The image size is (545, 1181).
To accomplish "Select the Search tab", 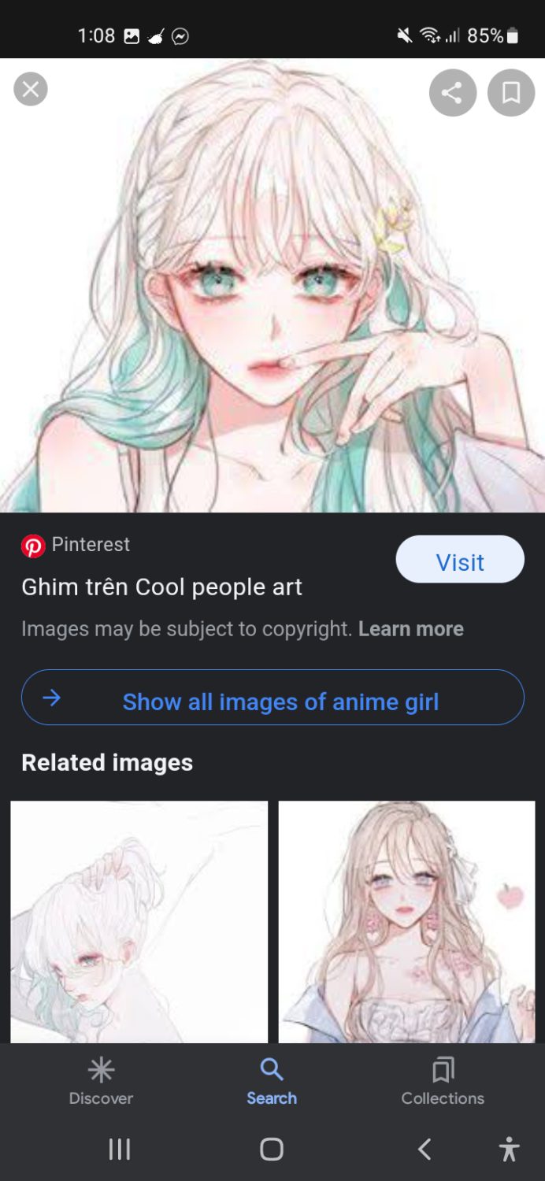I will [272, 1081].
